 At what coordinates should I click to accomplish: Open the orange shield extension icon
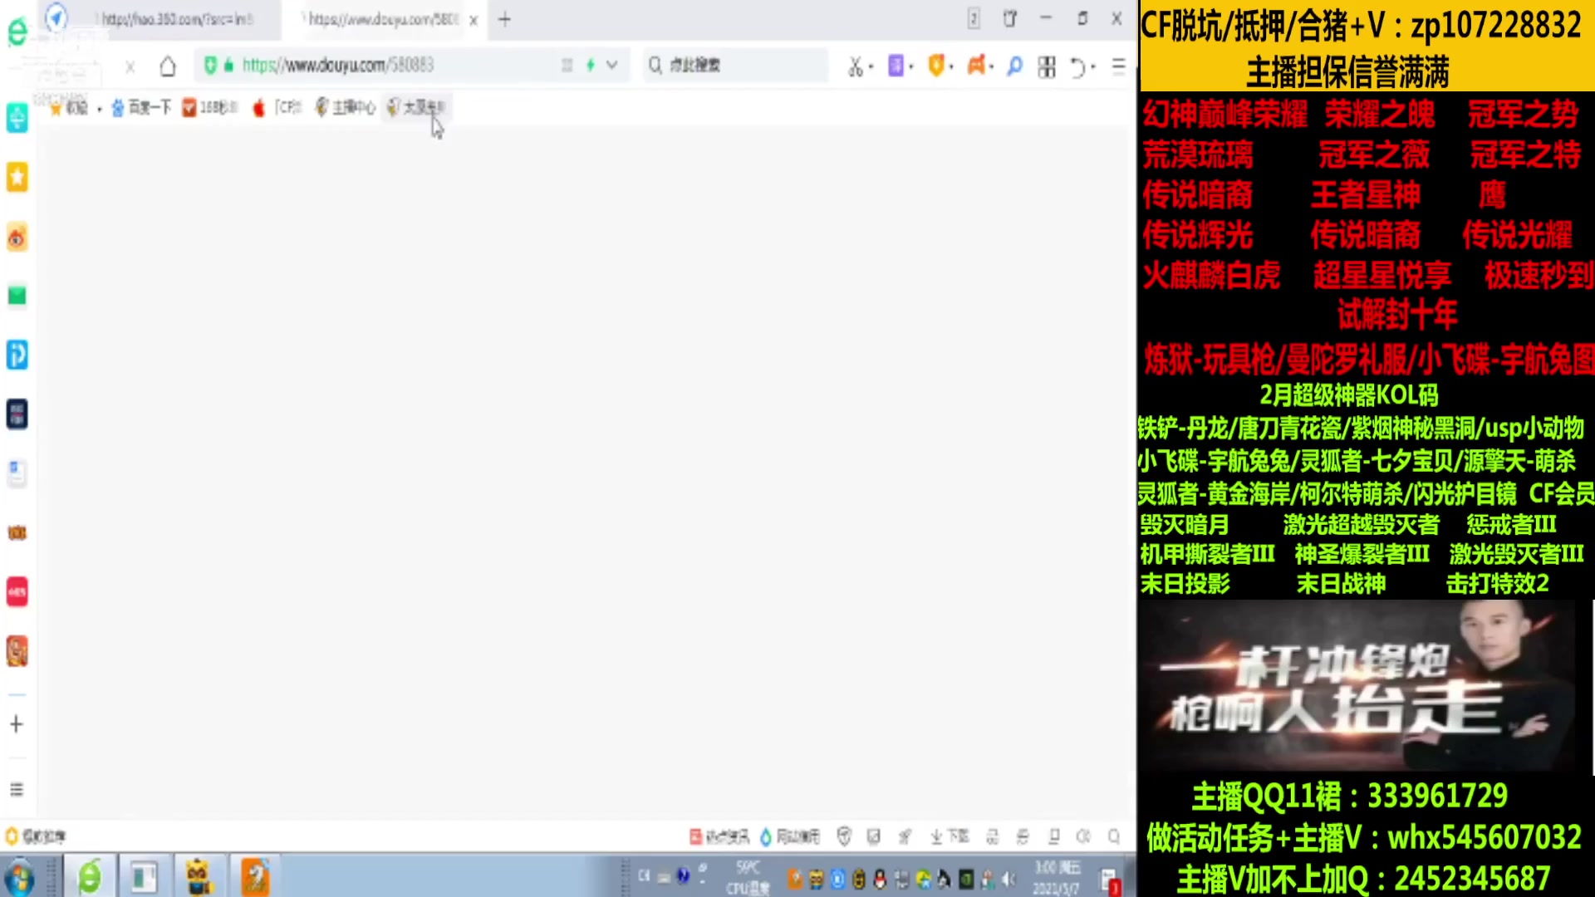point(936,65)
